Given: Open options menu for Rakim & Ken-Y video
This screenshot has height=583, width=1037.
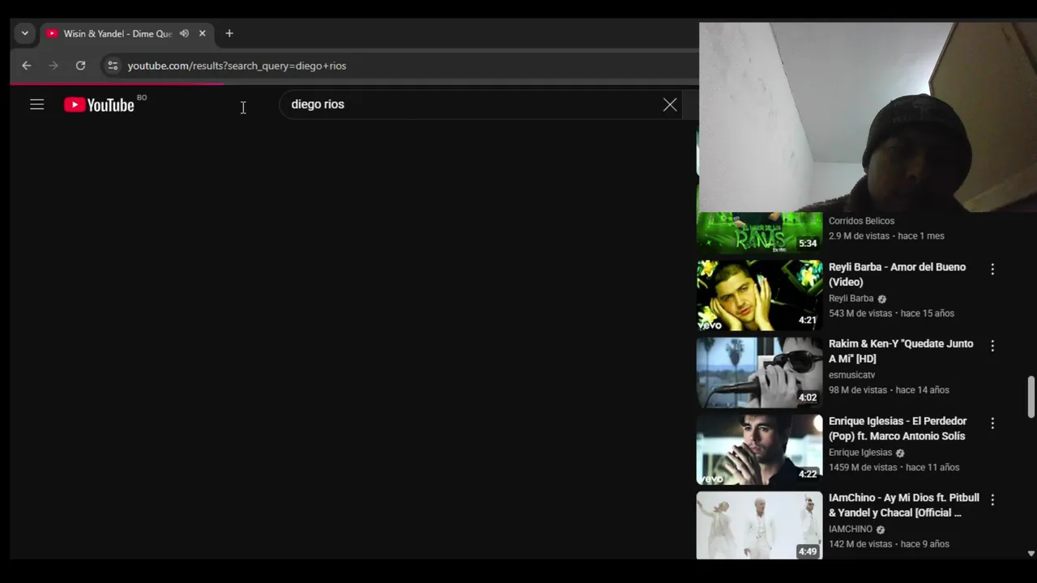Looking at the screenshot, I should [992, 346].
